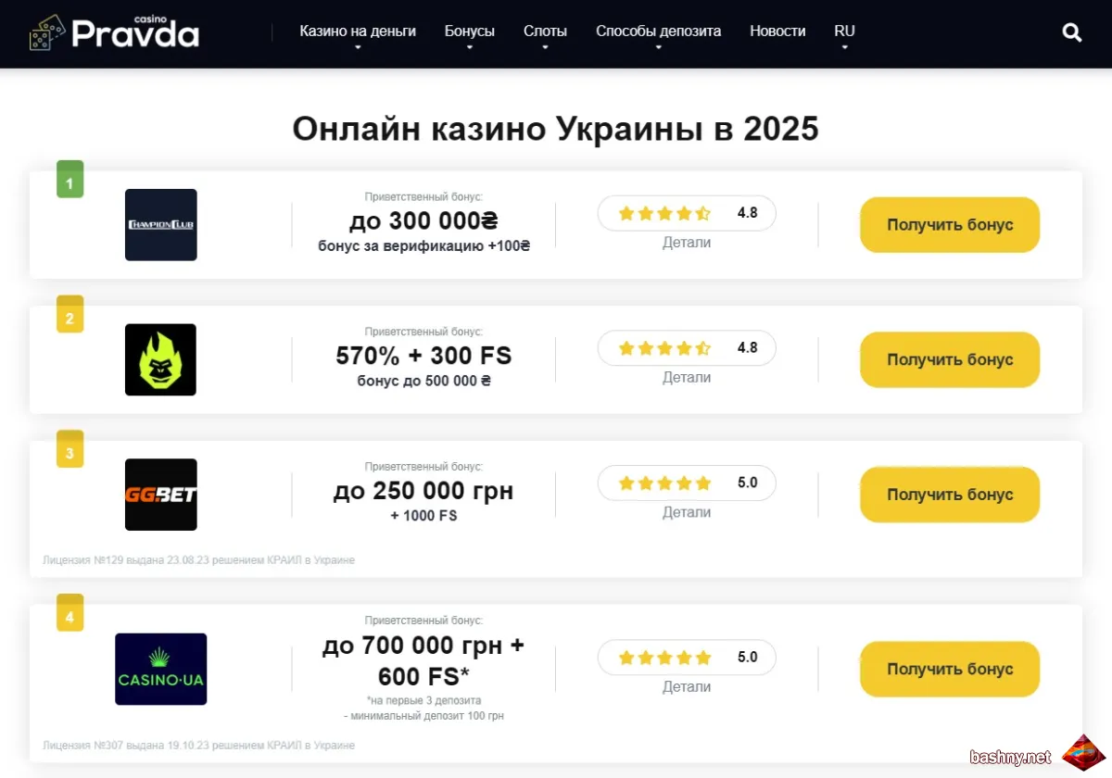
Task: Open the Champion Club casino logo
Action: point(161,224)
